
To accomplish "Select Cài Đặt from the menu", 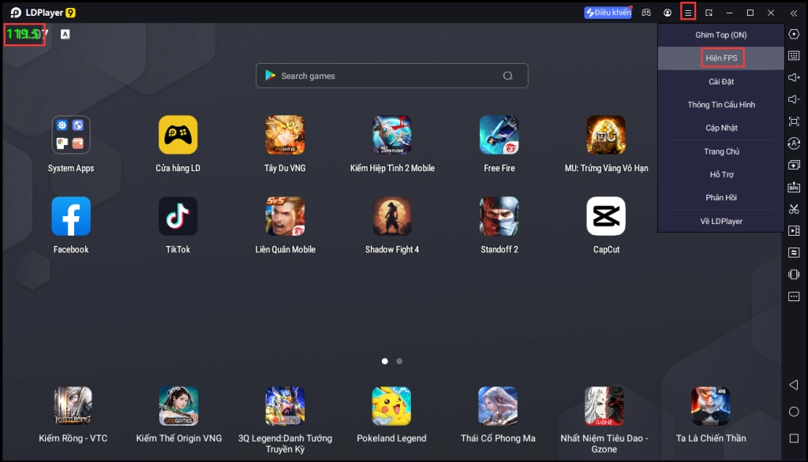I will point(720,82).
